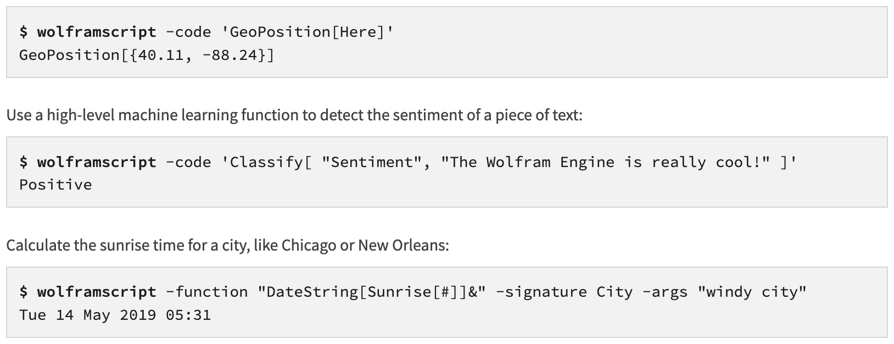894x344 pixels.
Task: Click the -function flag in third code block
Action: pyautogui.click(x=206, y=292)
